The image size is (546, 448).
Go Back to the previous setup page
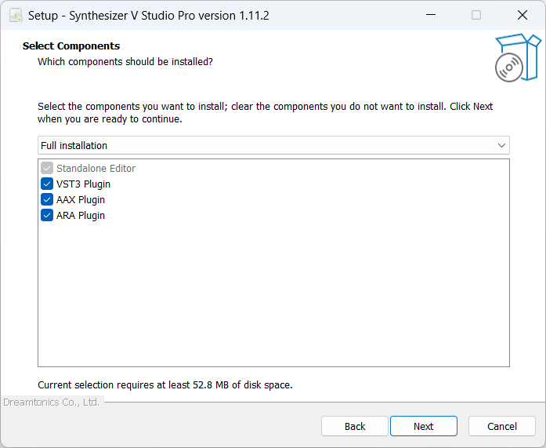(x=355, y=426)
